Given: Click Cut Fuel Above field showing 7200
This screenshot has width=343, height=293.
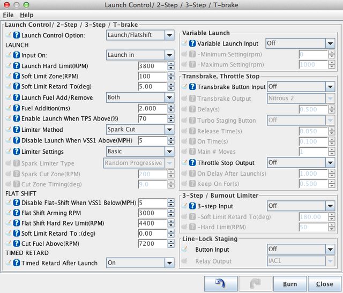Looking at the screenshot, I should click(153, 244).
